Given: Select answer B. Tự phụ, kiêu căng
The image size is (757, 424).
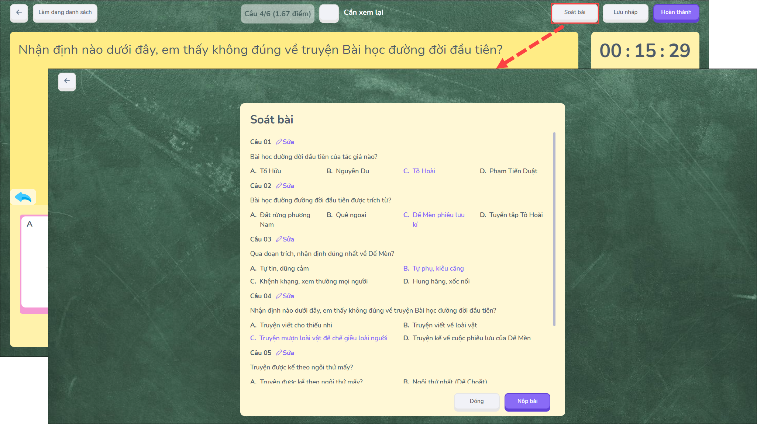Looking at the screenshot, I should (x=434, y=268).
